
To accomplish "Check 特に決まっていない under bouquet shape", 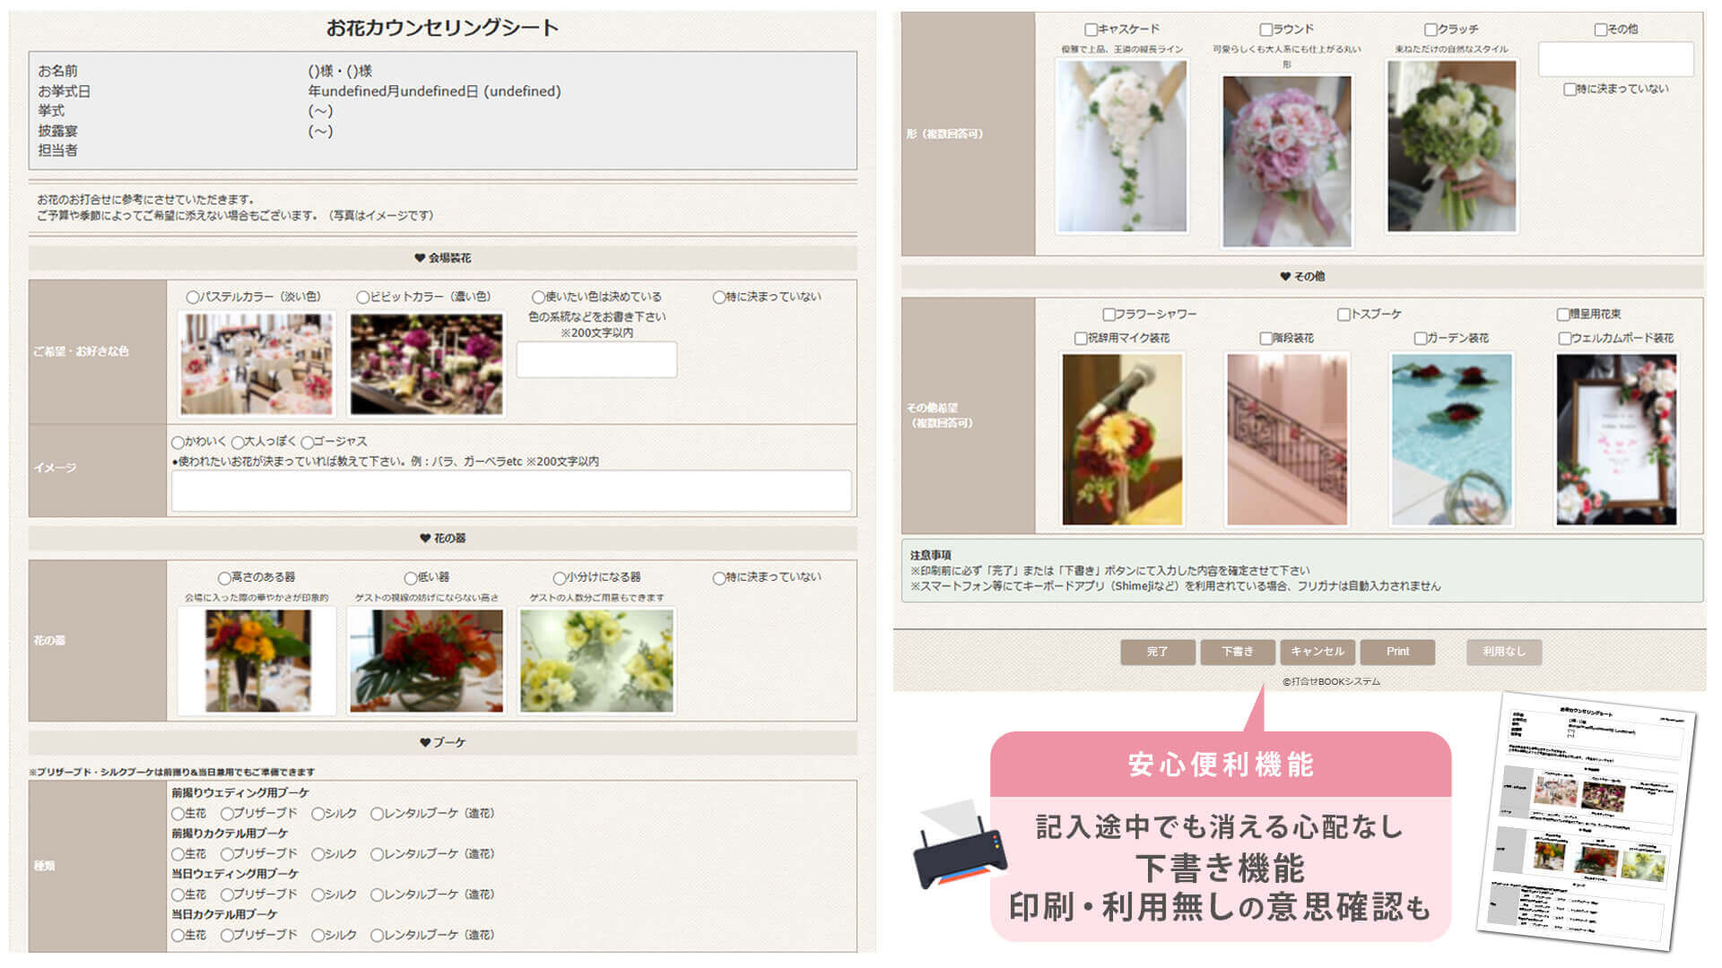I will tap(1570, 90).
